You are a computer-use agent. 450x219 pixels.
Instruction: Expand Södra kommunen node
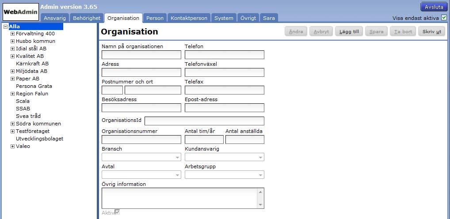pos(13,124)
